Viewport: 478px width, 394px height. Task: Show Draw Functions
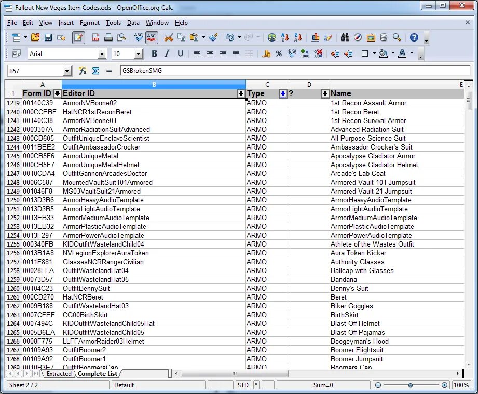(x=328, y=37)
